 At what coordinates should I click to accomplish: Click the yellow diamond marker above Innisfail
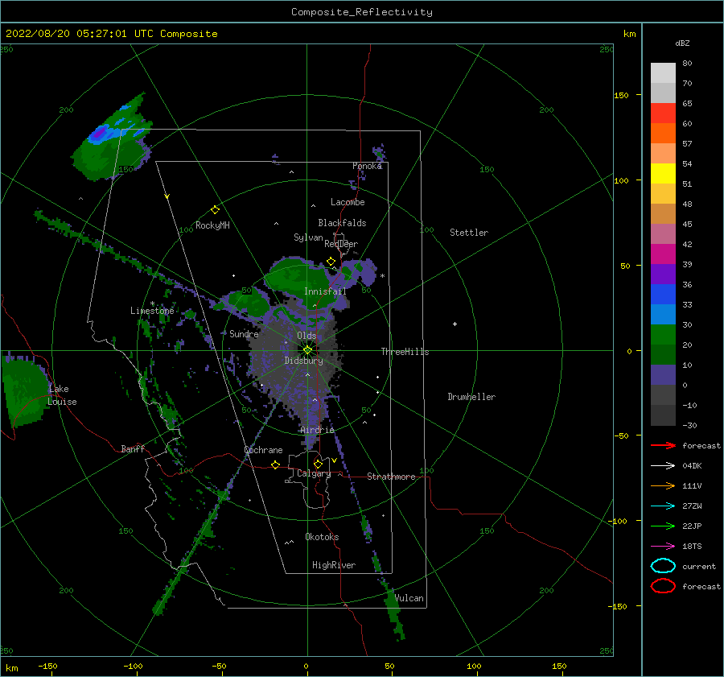click(x=331, y=262)
